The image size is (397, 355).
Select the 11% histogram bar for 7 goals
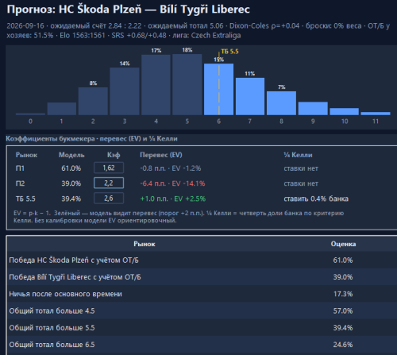[x=250, y=96]
